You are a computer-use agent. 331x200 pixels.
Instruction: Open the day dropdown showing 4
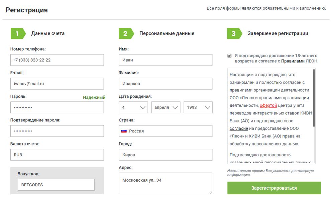click(134, 107)
